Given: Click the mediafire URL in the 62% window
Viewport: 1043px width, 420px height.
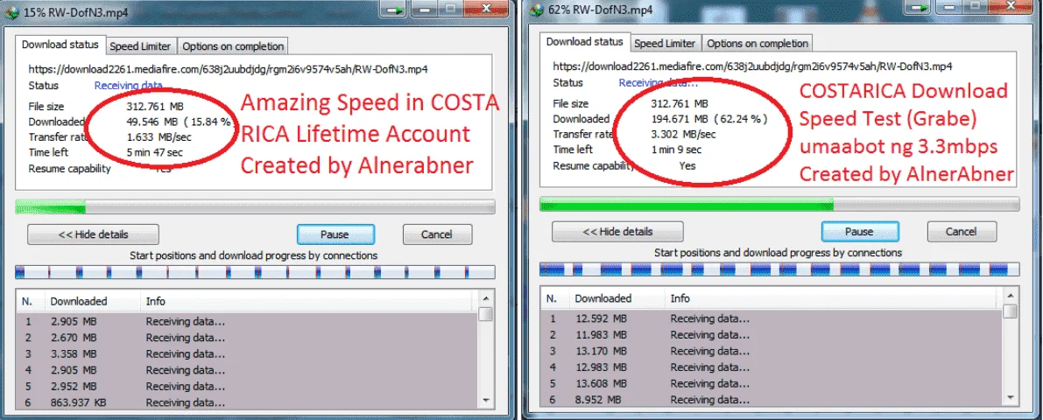Looking at the screenshot, I should [x=752, y=66].
